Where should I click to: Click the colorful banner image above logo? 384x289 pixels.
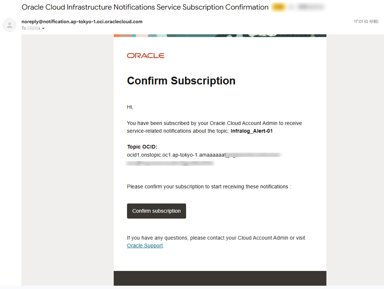pyautogui.click(x=220, y=35)
